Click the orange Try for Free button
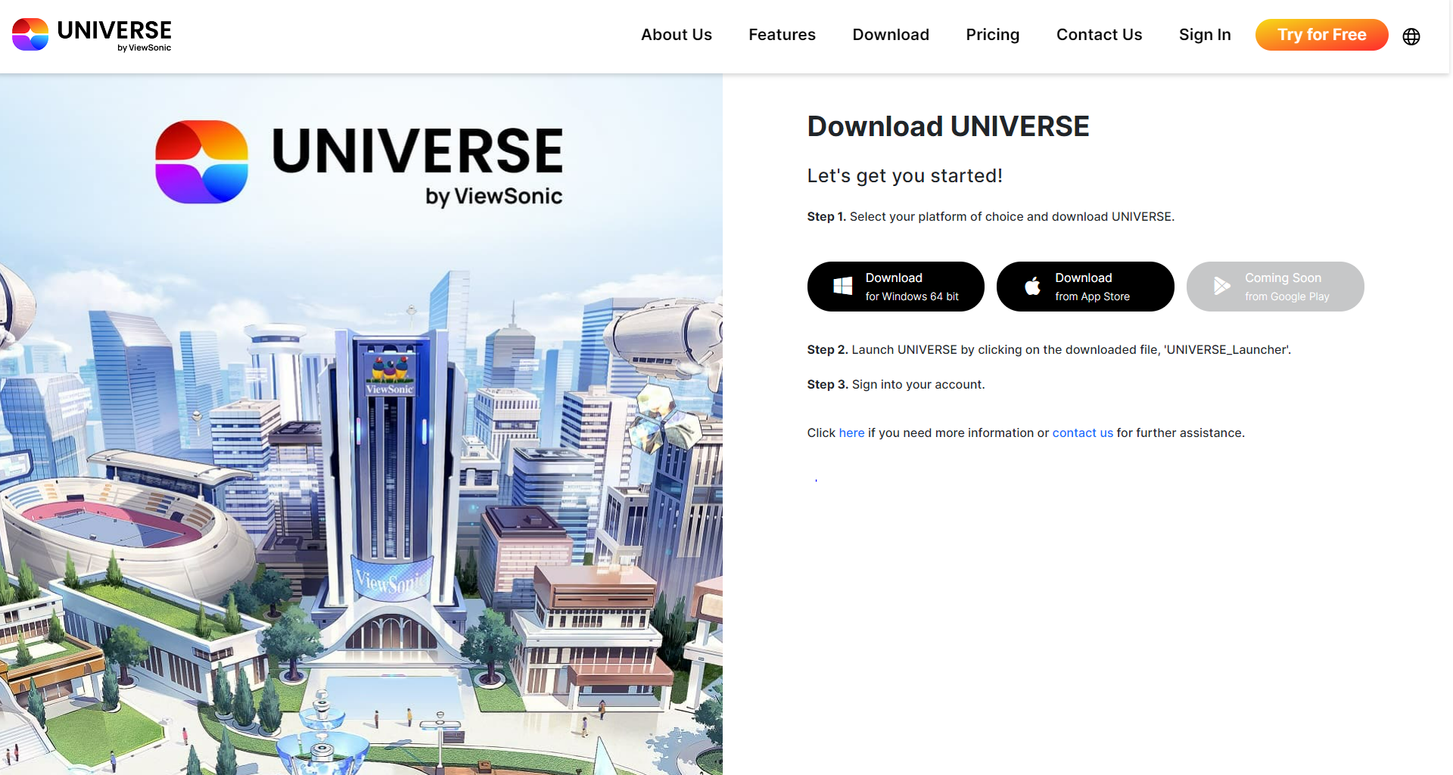The height and width of the screenshot is (775, 1453). pyautogui.click(x=1321, y=35)
